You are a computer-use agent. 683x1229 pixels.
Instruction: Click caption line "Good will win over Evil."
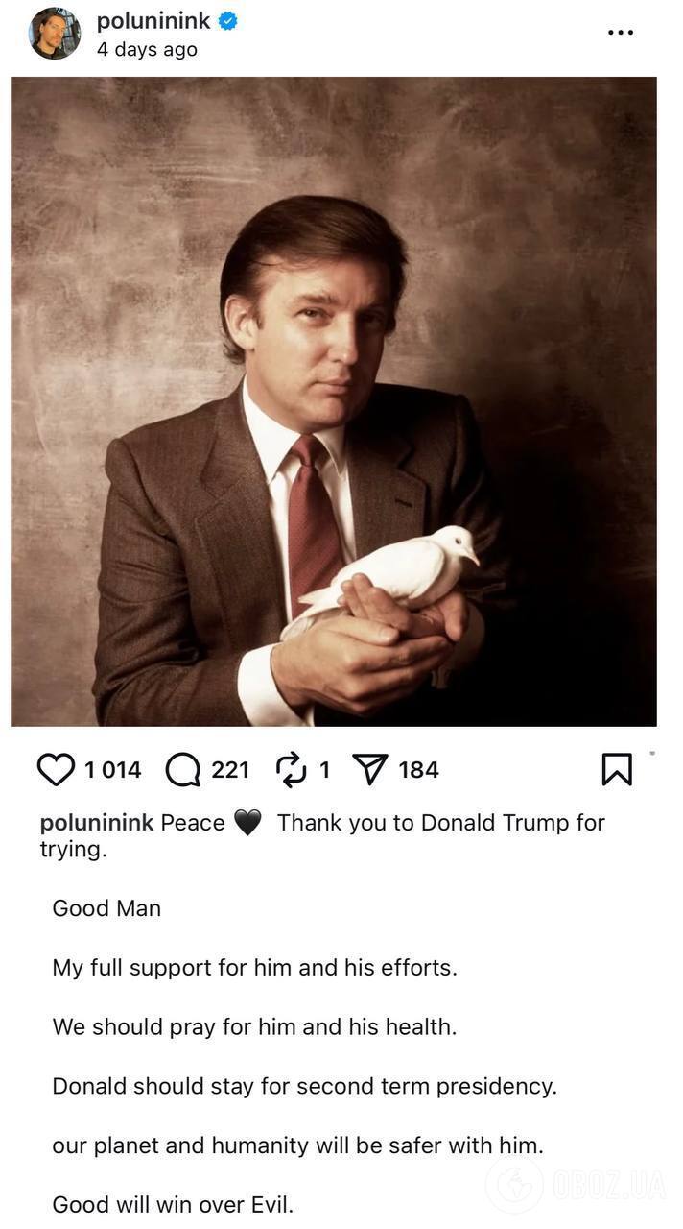click(173, 1204)
